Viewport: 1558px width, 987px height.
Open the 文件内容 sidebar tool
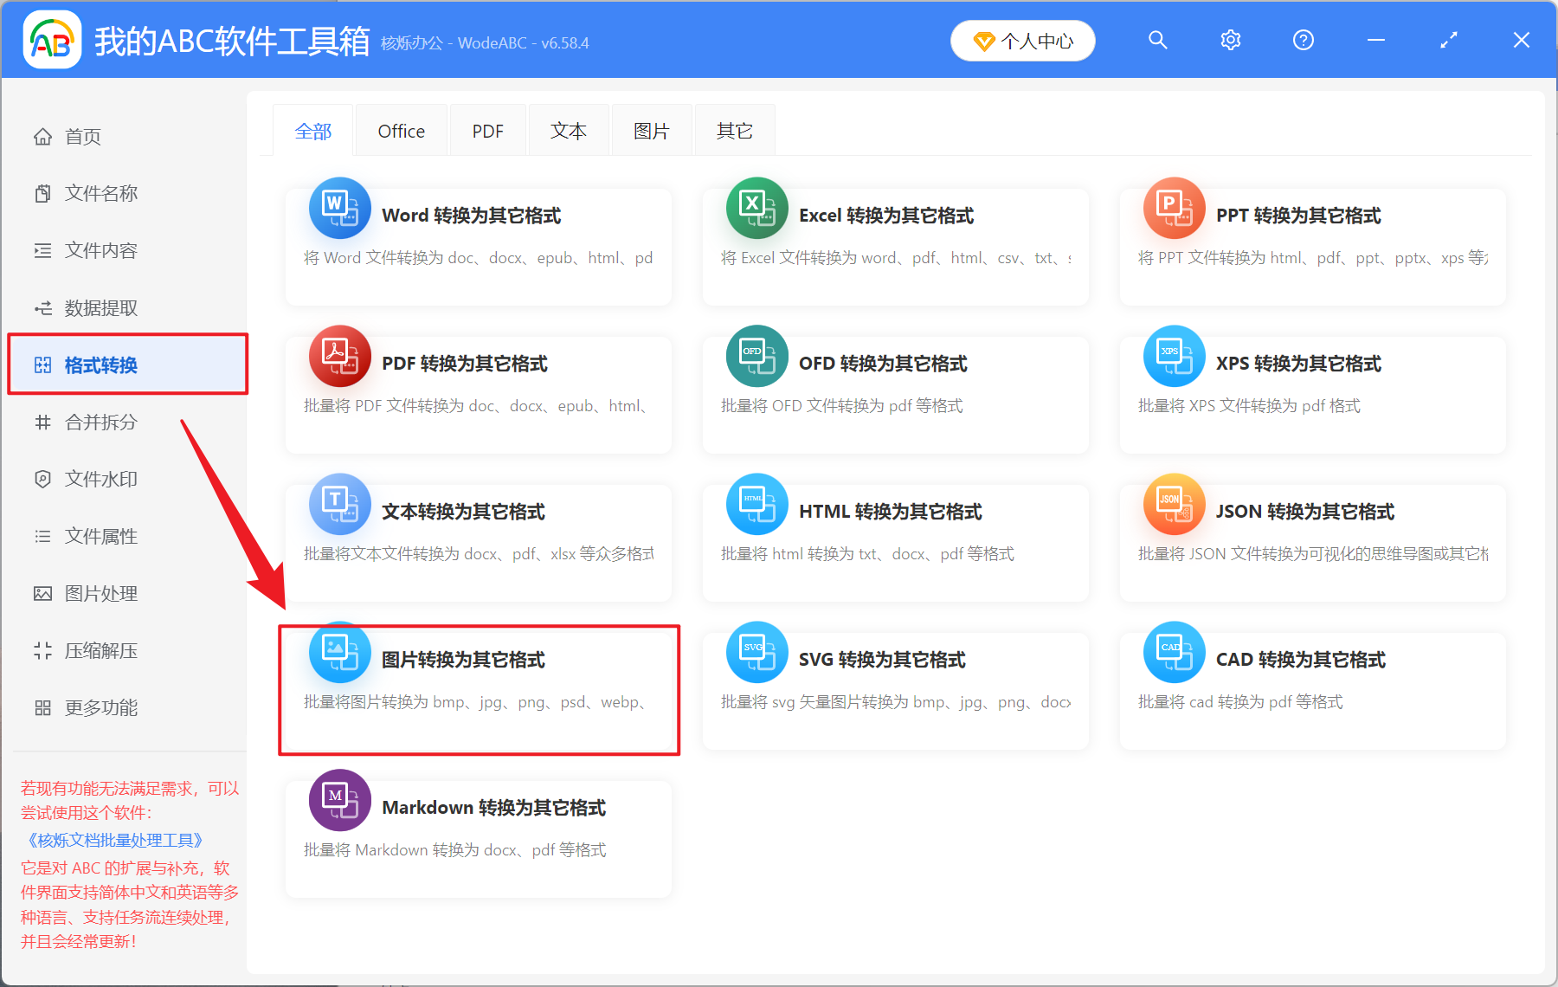(x=100, y=250)
